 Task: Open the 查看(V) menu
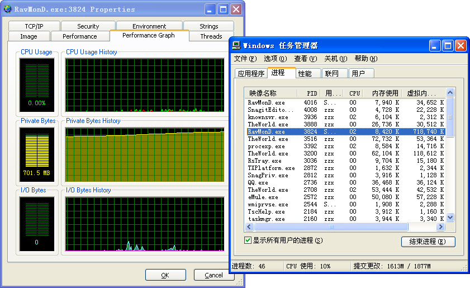305,59
